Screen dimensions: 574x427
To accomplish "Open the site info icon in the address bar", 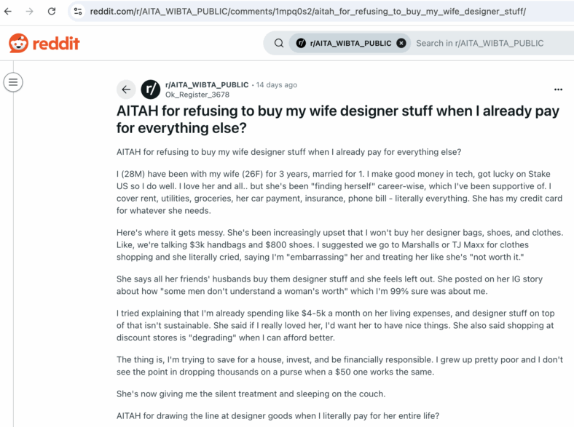I will coord(78,12).
